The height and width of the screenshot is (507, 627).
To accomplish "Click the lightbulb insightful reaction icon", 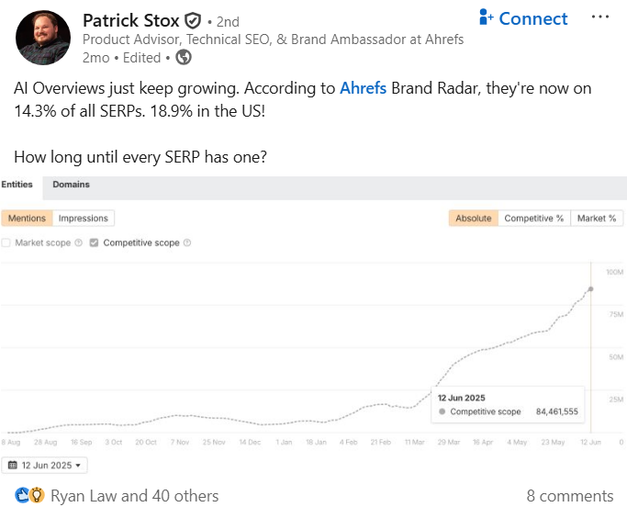I will pos(37,495).
